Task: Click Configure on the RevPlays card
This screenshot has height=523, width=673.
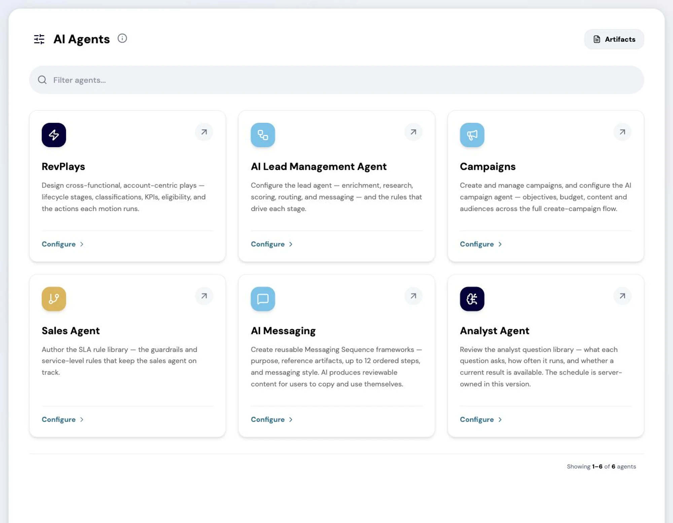Action: pos(63,244)
